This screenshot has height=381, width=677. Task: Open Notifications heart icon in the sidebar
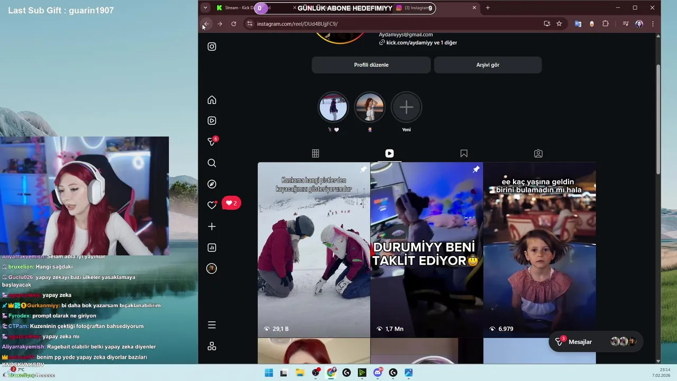[212, 205]
